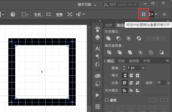The width and height of the screenshot is (172, 112).
Task: Open the Actions play panel icon
Action: [97, 95]
